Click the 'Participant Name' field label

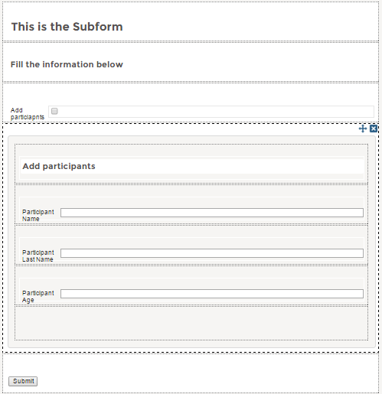point(38,215)
